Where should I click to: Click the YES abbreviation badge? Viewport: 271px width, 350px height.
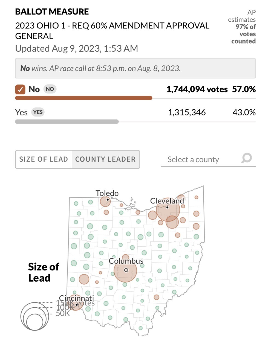pyautogui.click(x=38, y=112)
